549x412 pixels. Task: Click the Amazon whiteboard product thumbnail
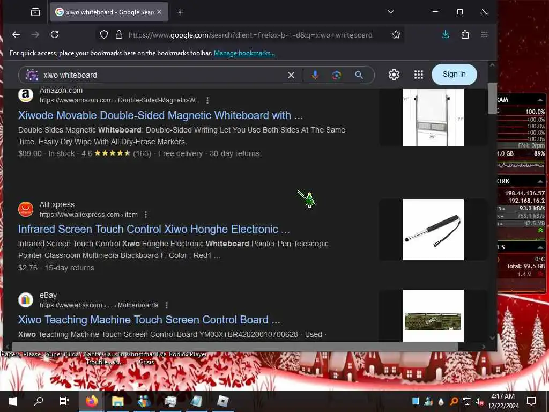(433, 117)
